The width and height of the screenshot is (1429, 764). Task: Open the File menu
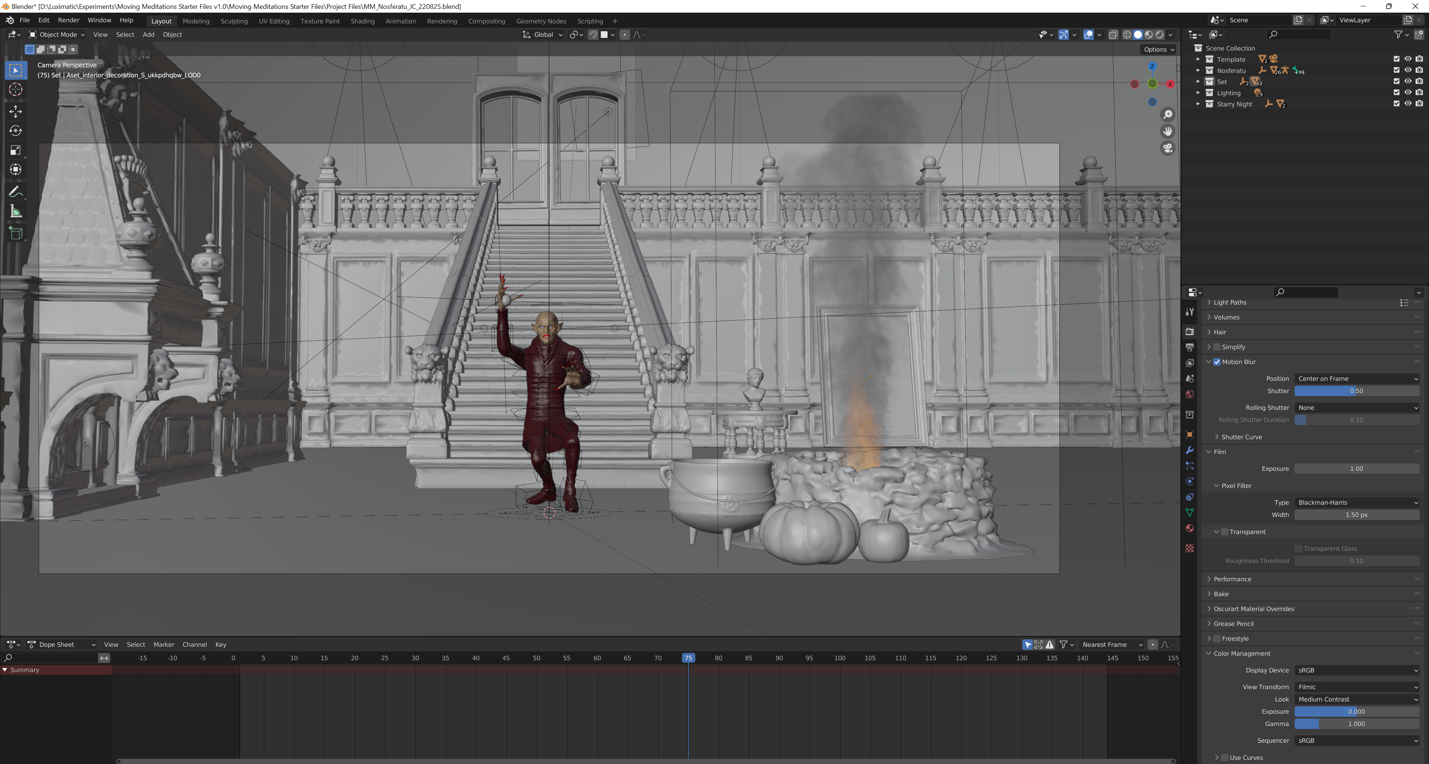coord(25,20)
